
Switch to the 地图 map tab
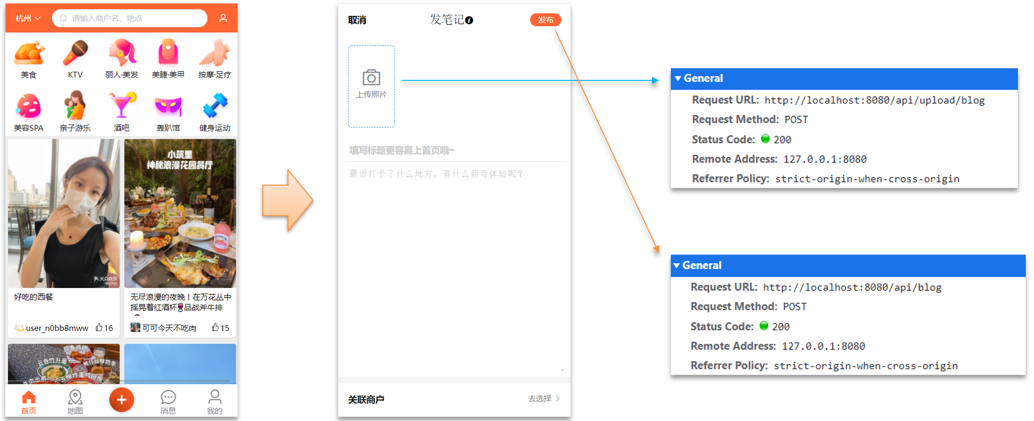pyautogui.click(x=75, y=402)
